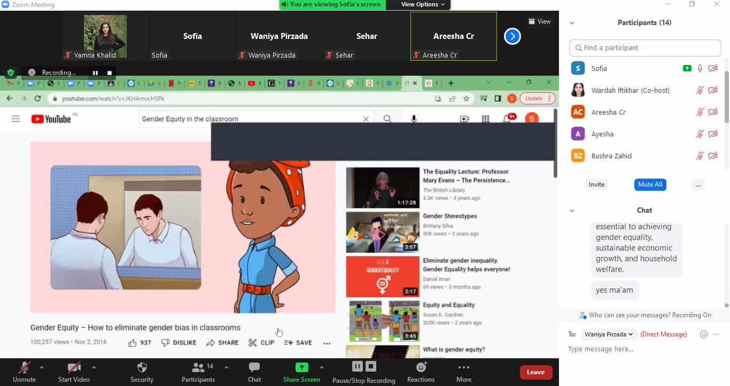Open the chat recipient Waniya Pirzada dropdown
The width and height of the screenshot is (730, 386).
[x=608, y=334]
